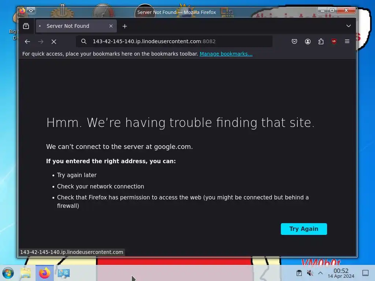Go back one page with back arrow
The image size is (375, 281).
coord(27,42)
